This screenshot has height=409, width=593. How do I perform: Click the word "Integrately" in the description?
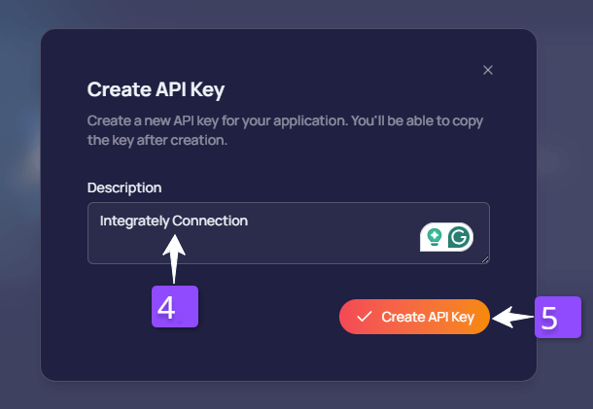(x=135, y=221)
